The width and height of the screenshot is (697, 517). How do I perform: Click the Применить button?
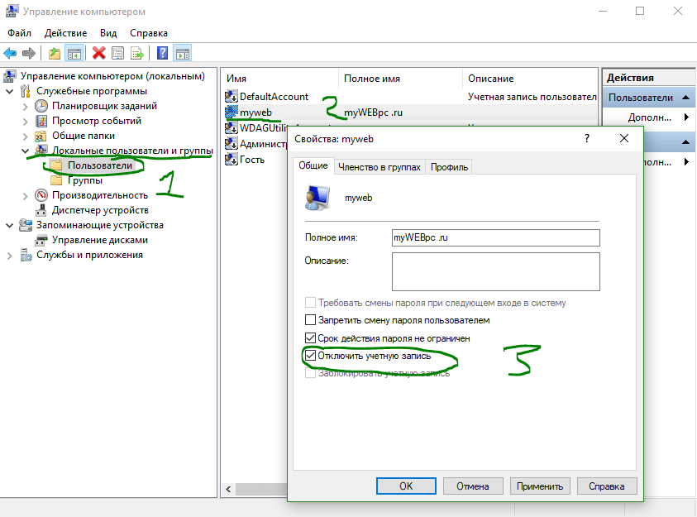click(540, 486)
